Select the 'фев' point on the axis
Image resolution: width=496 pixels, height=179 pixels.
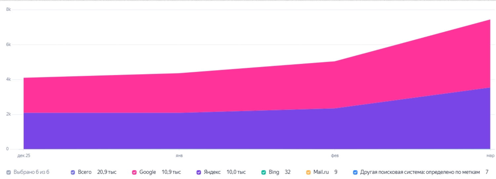pyautogui.click(x=335, y=155)
